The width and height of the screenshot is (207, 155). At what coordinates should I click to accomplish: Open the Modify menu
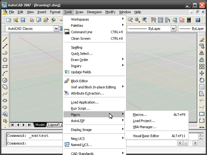tap(110, 12)
